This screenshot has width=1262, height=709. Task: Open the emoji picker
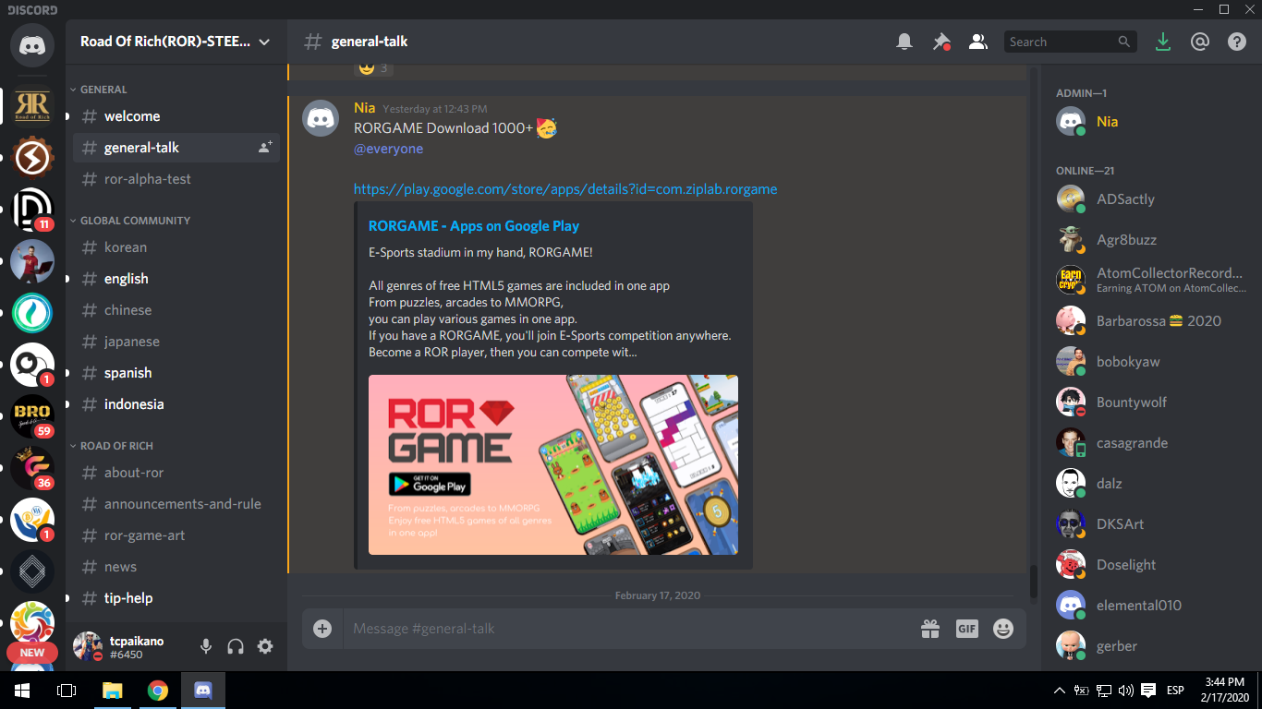1003,629
